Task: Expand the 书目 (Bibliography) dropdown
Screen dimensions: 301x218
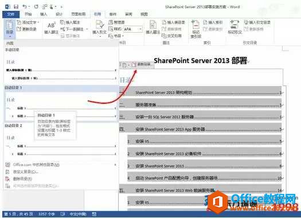Action: [116, 36]
